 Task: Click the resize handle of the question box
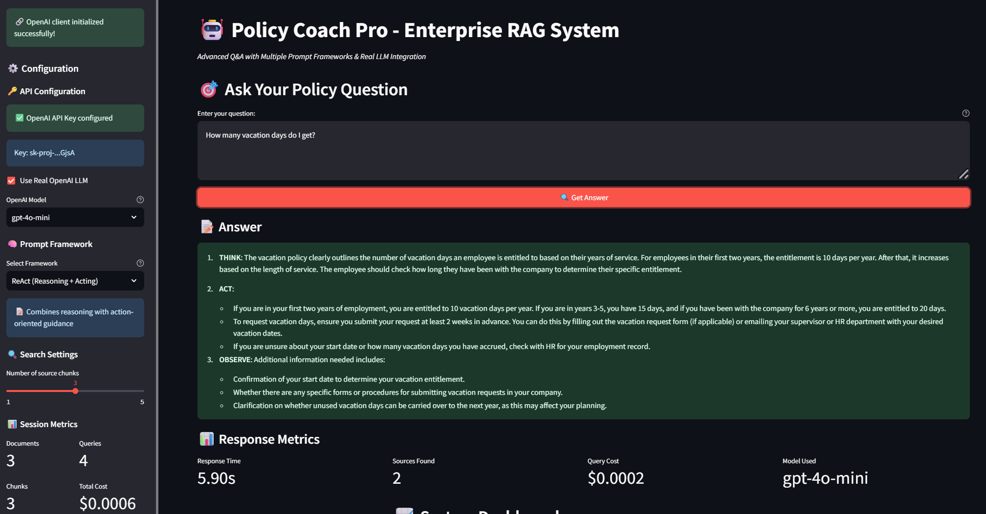coord(964,174)
